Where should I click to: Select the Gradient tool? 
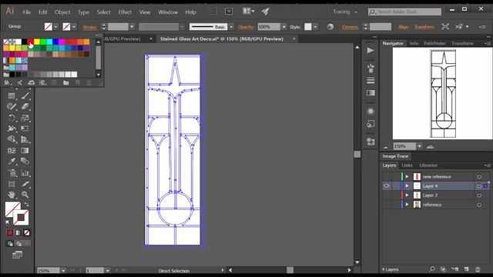[25, 151]
